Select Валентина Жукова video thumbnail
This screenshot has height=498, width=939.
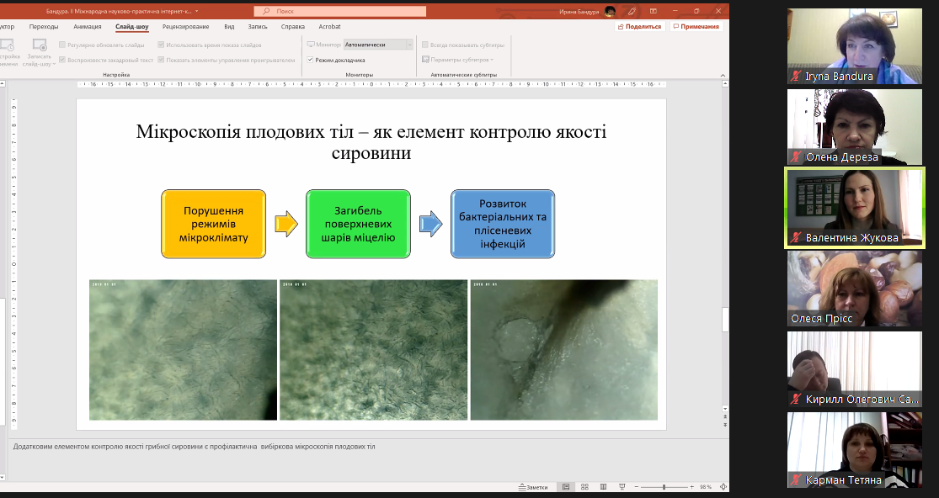(x=854, y=208)
